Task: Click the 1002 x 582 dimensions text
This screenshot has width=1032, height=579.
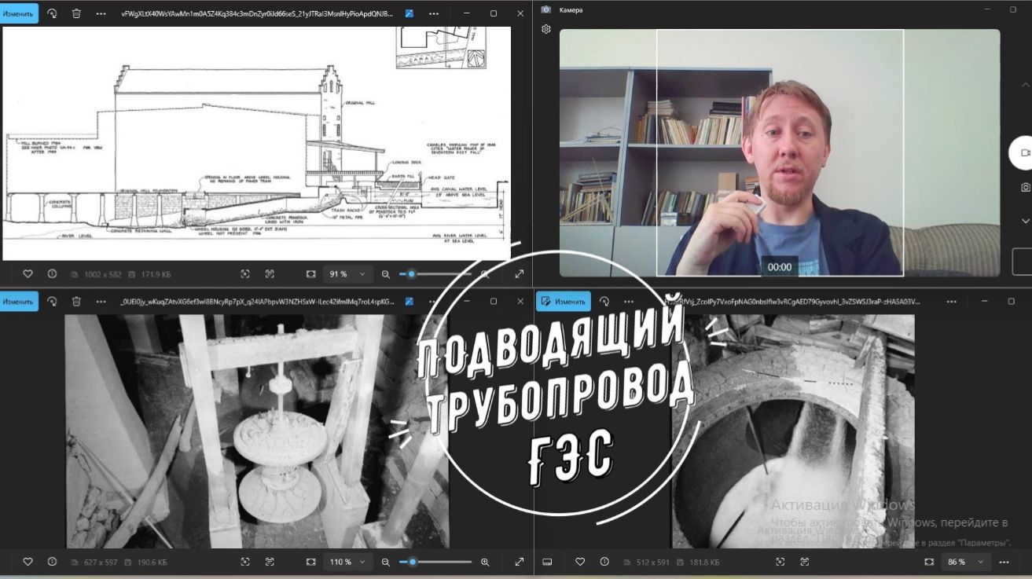Action: [102, 274]
